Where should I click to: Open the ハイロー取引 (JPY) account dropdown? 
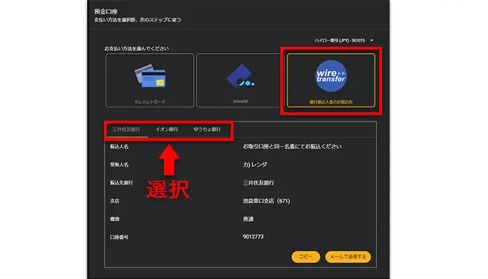(340, 40)
